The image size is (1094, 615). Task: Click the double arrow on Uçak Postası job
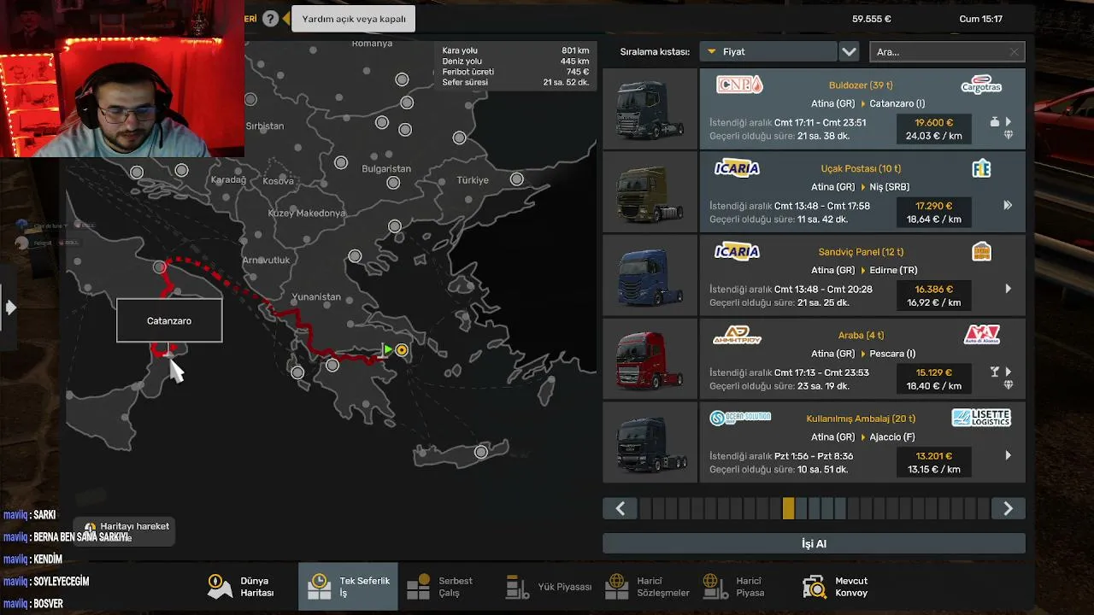[x=1008, y=205]
